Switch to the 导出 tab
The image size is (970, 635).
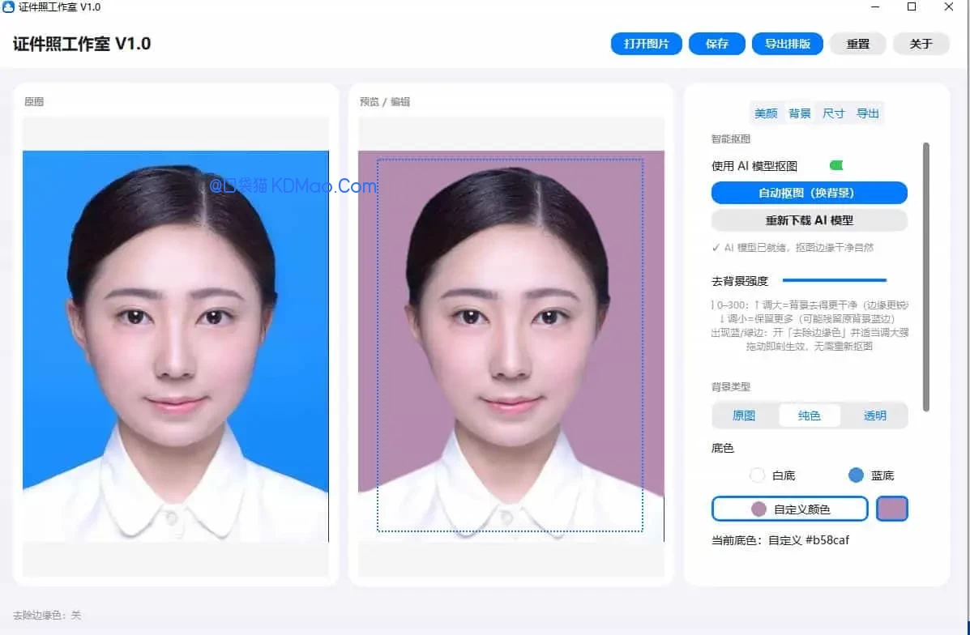pos(867,113)
